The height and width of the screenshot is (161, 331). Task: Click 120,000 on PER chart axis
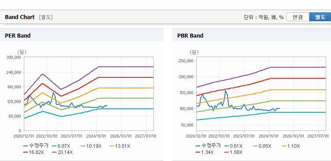[15, 101]
